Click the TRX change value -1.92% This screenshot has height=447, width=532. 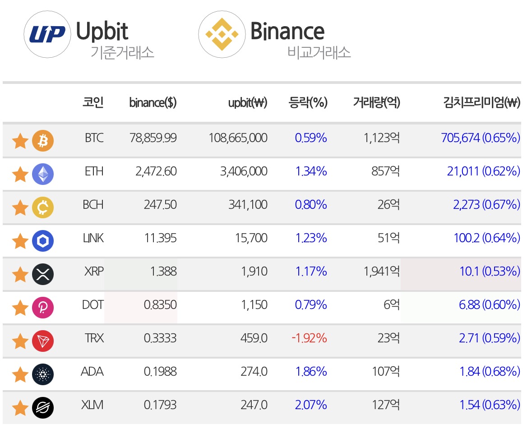pyautogui.click(x=309, y=338)
